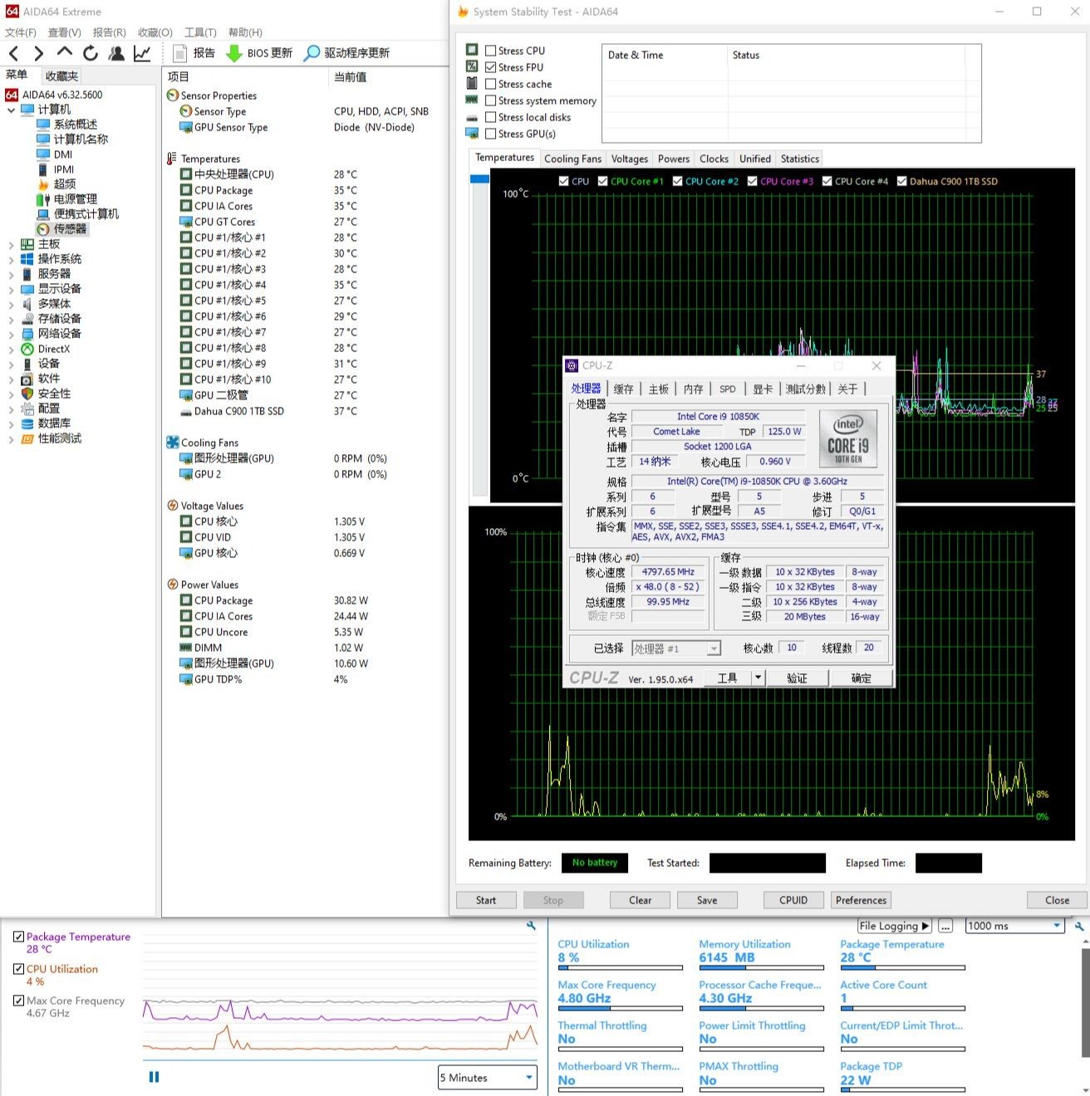Click 验证 validate button in CPU-Z
The image size is (1090, 1096).
coord(798,678)
